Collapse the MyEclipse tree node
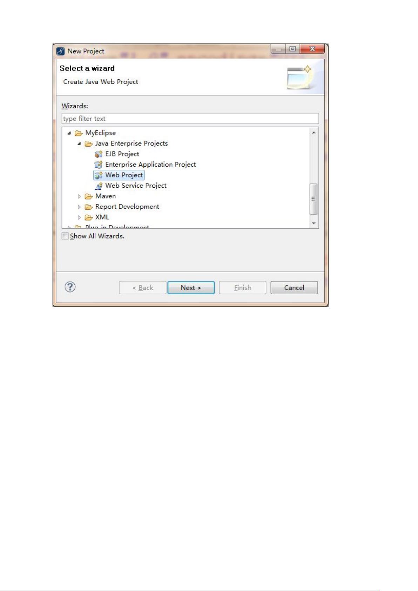 click(69, 133)
